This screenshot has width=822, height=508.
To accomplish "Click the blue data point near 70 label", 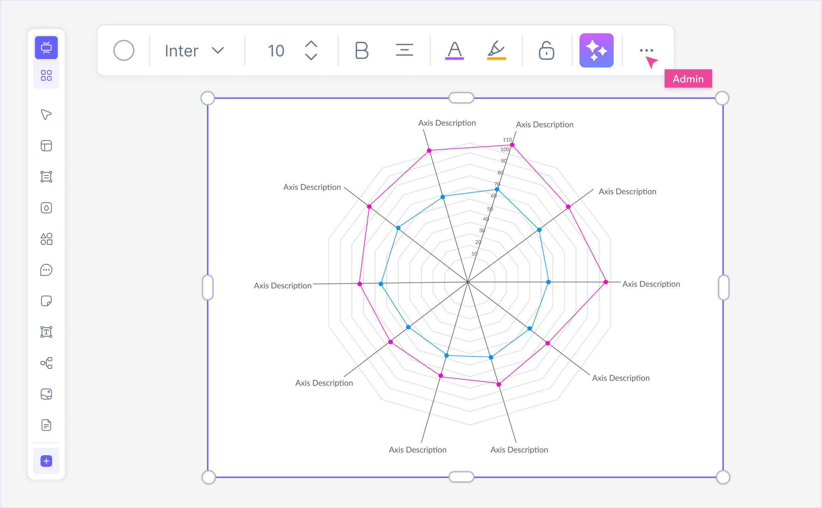I will click(497, 189).
